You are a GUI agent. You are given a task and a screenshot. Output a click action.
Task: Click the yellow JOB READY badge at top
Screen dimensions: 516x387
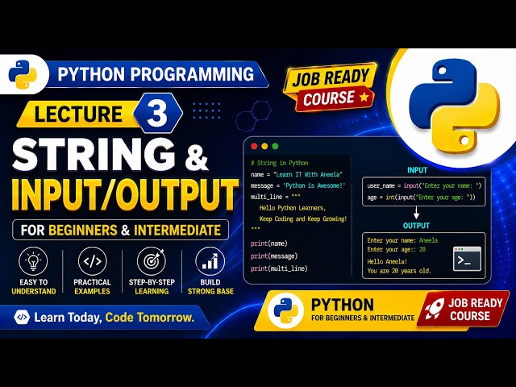(x=331, y=78)
